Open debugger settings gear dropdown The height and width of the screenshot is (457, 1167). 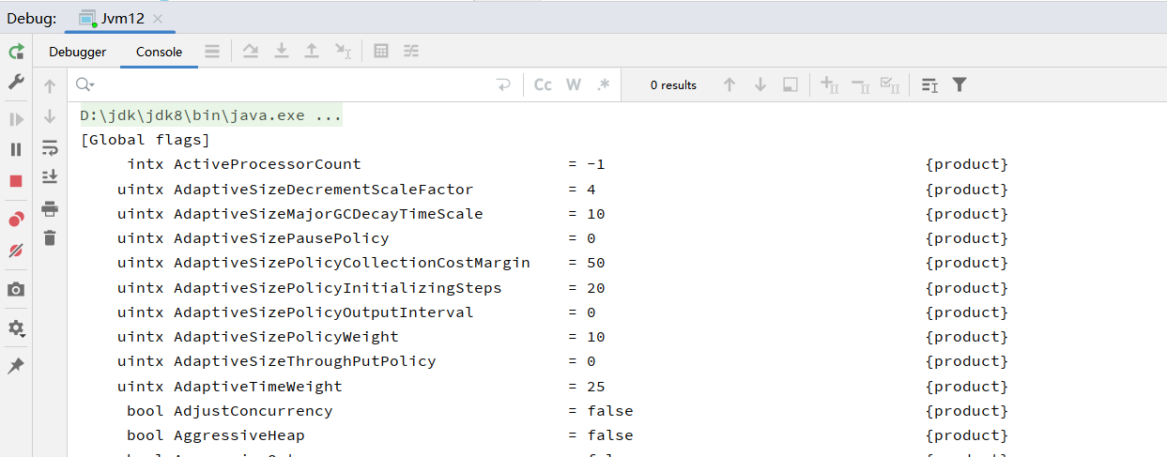16,328
